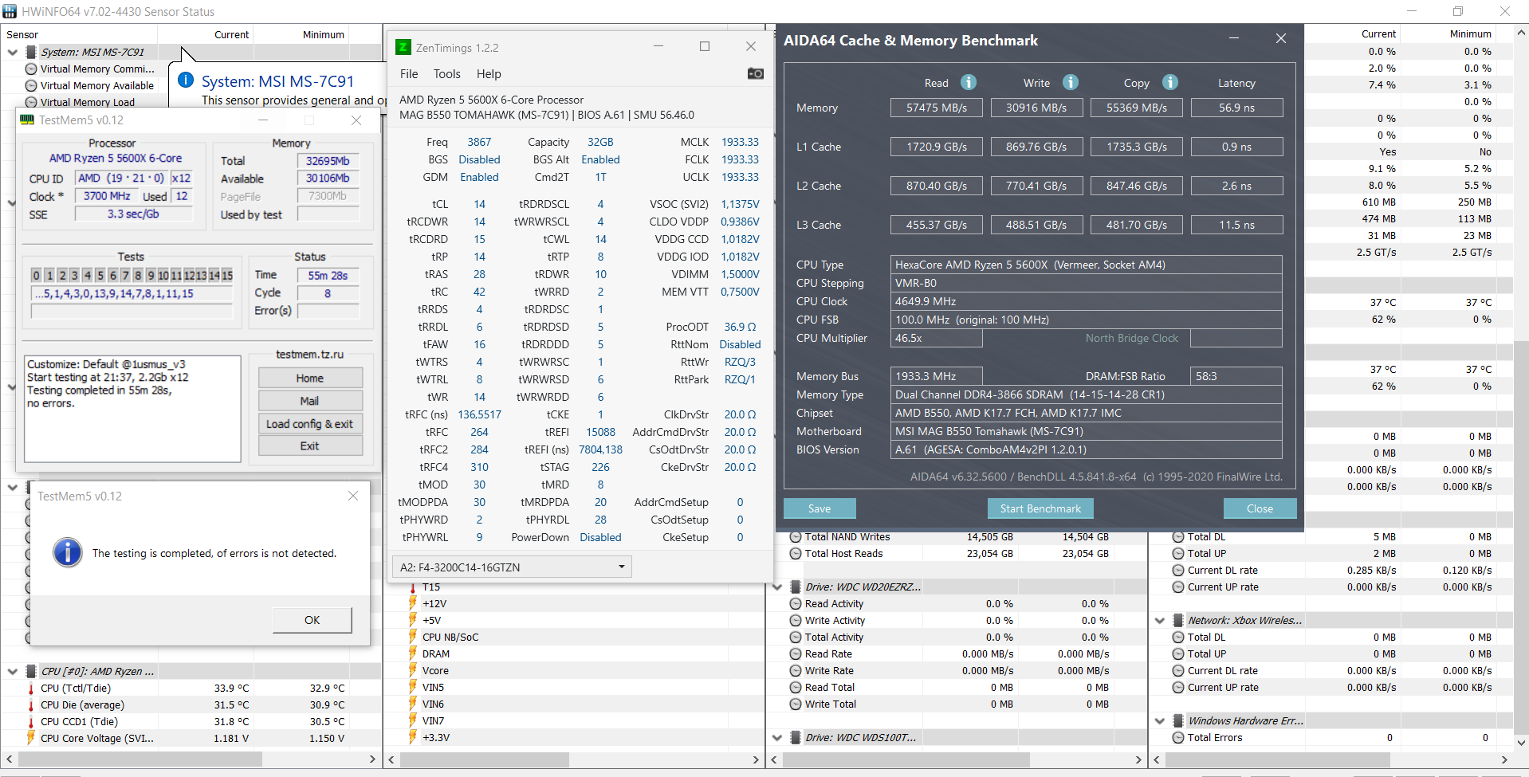
Task: Click the tRFC (ns) value 136,5517
Action: click(x=480, y=414)
